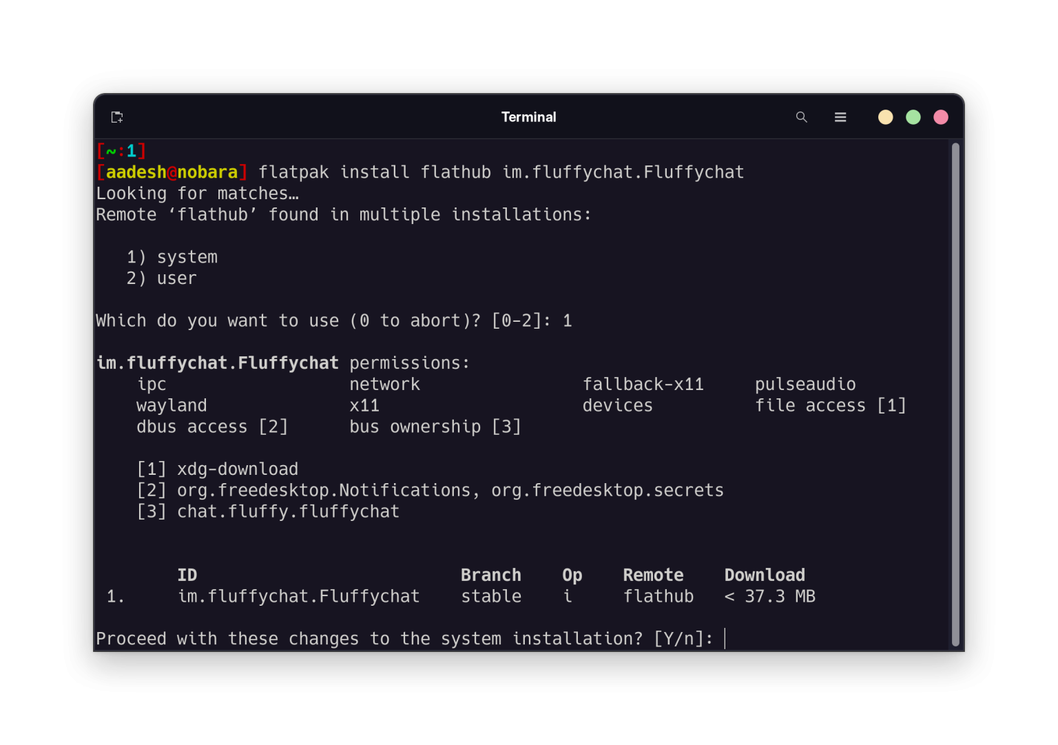
Task: Click the chat.fluffy.fluffychat bus ownership entry
Action: tap(288, 511)
